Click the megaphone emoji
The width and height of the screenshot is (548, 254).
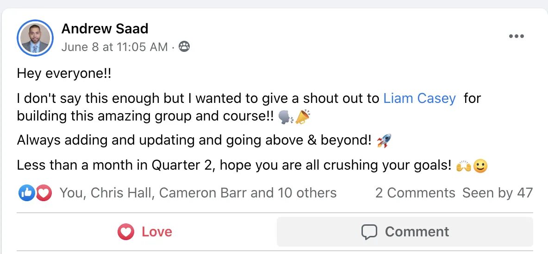click(302, 116)
